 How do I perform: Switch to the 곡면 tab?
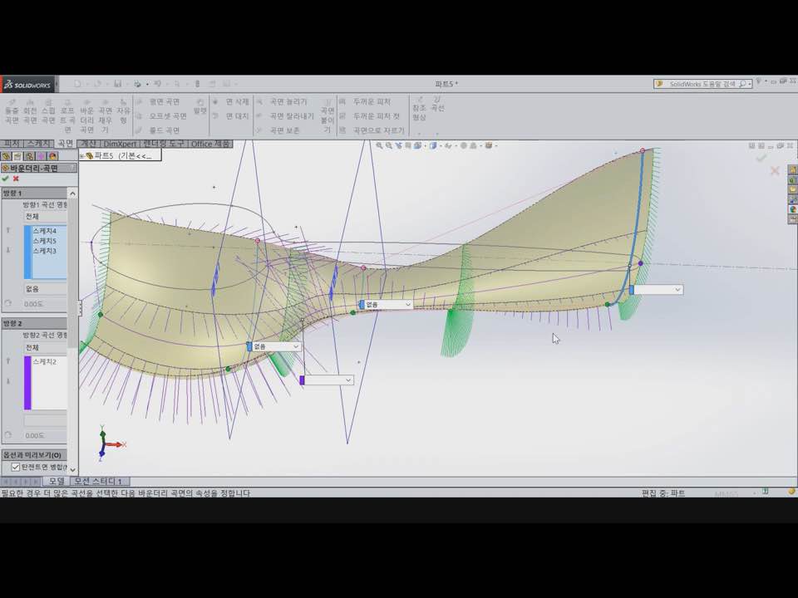(65, 144)
